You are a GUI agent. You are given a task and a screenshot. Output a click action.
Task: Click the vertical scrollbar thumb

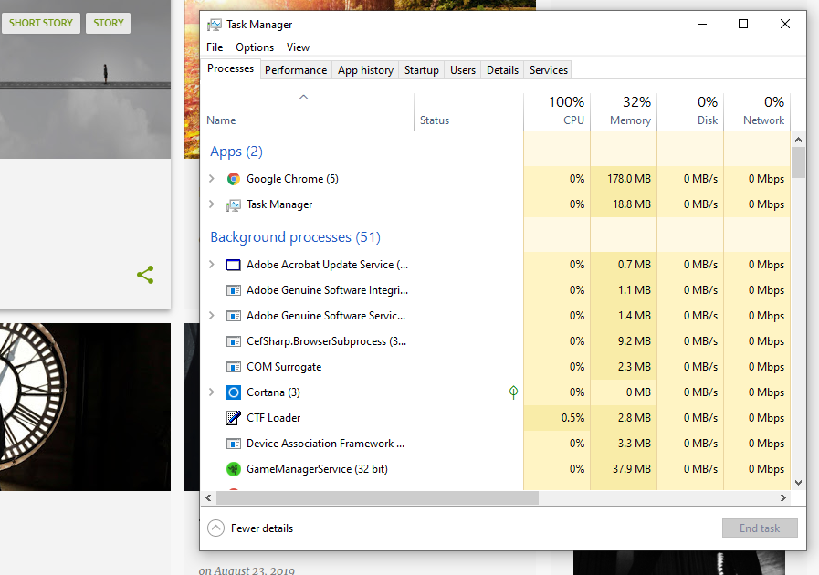click(x=798, y=163)
